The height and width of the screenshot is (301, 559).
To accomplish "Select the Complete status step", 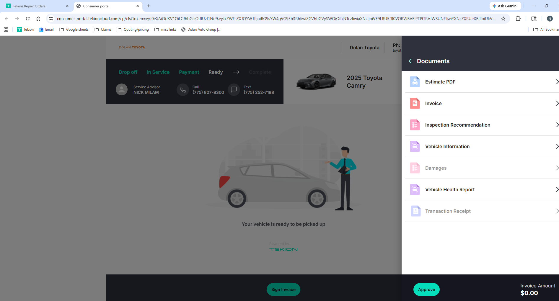I will (260, 72).
